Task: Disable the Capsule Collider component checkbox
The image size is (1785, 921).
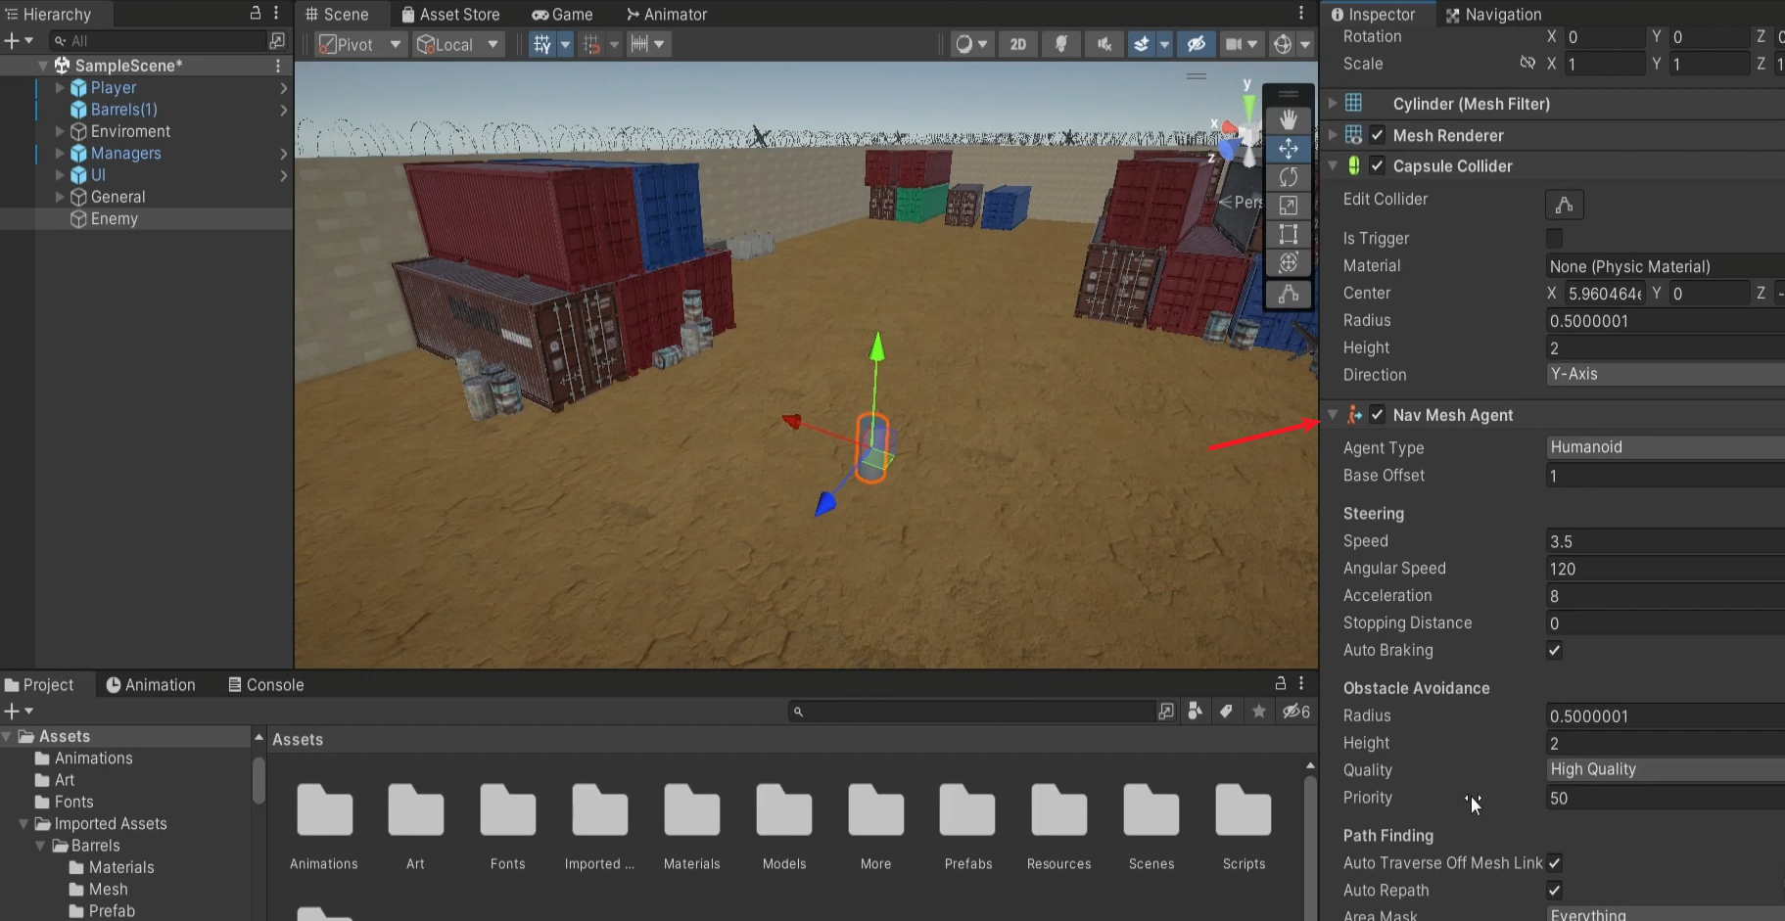Action: pyautogui.click(x=1378, y=165)
